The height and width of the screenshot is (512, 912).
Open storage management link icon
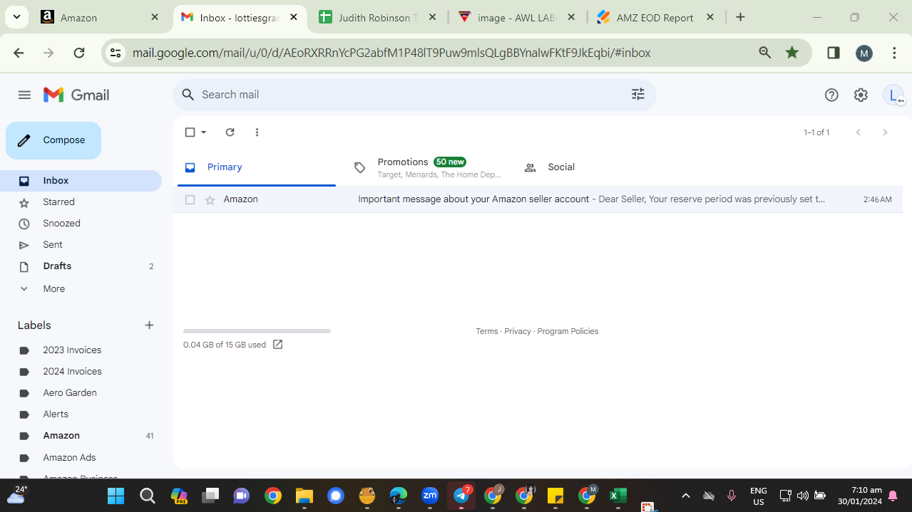tap(277, 345)
